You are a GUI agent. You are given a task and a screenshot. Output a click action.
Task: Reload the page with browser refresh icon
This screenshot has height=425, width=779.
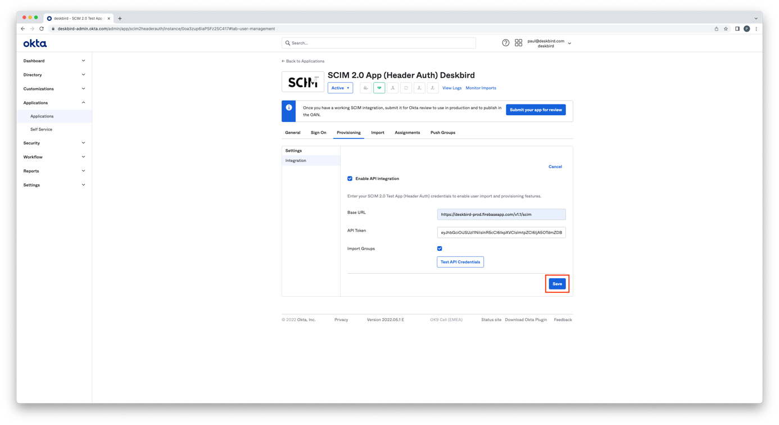[42, 29]
